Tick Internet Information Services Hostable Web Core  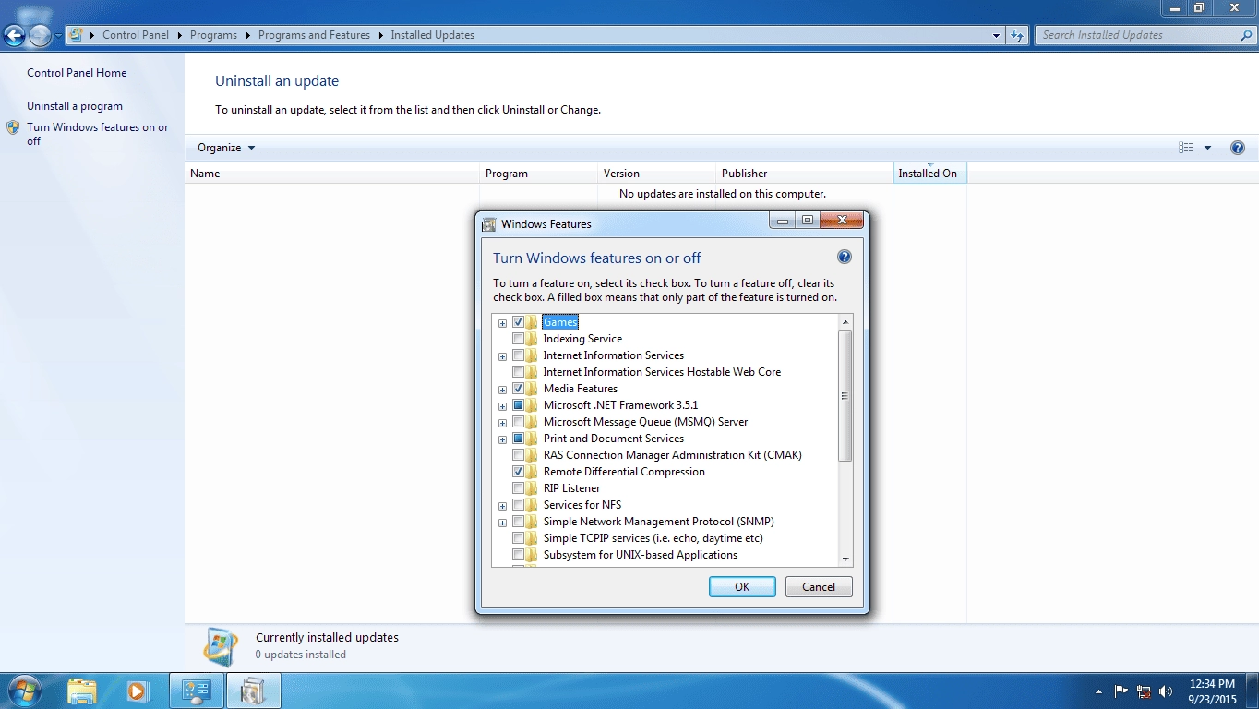[518, 372]
